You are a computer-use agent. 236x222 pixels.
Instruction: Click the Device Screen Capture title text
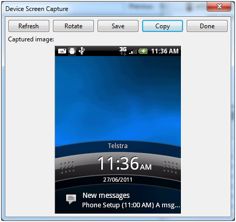click(x=37, y=9)
